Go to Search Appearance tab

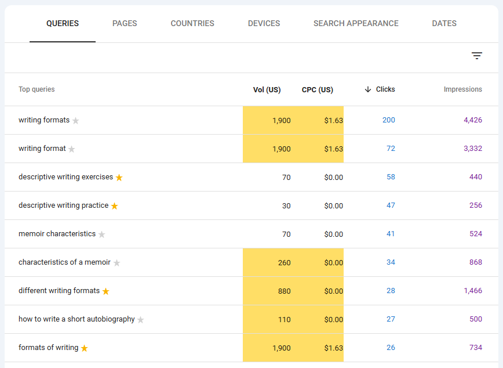click(356, 24)
